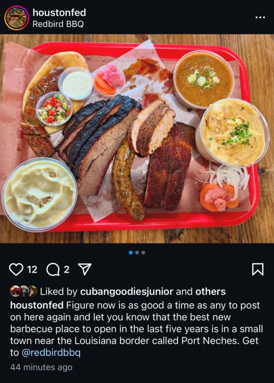274x383 pixels.
Task: Share the post using the paper plane icon
Action: tap(84, 270)
